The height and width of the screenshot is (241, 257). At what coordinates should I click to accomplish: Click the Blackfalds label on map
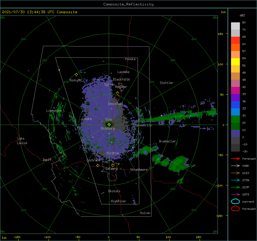pyautogui.click(x=121, y=79)
